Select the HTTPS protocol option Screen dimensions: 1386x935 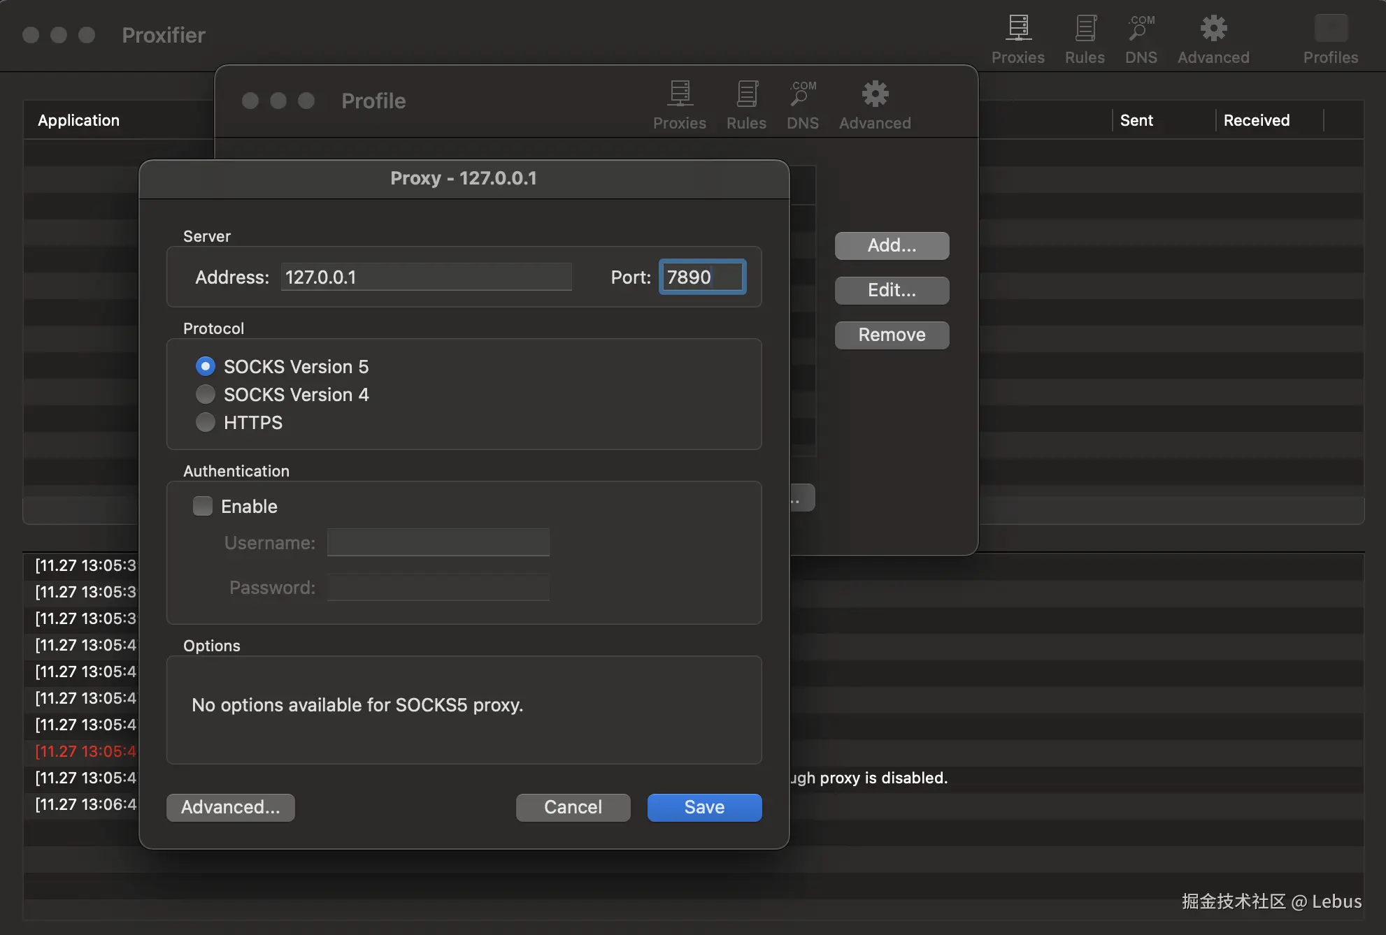pyautogui.click(x=206, y=422)
